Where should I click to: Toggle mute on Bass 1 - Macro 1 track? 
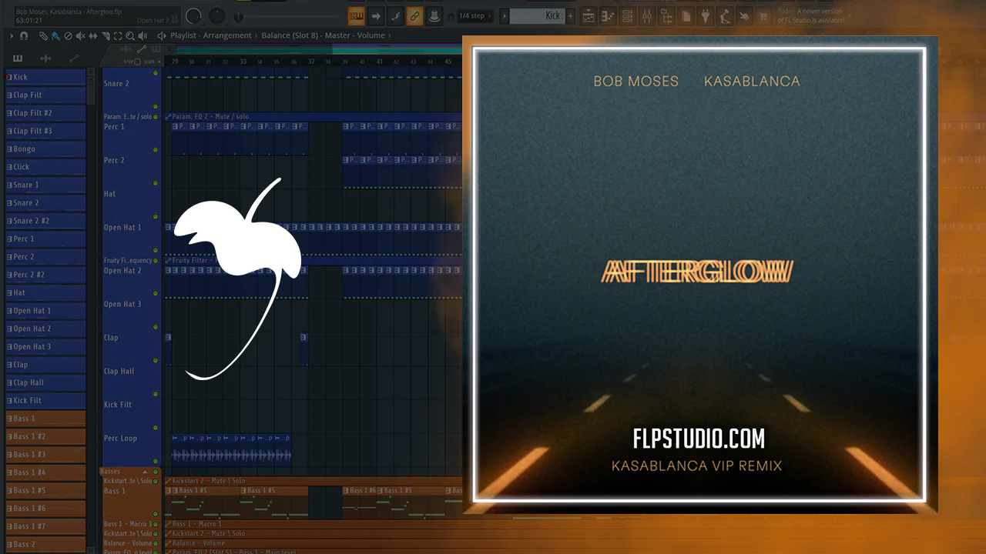click(156, 524)
